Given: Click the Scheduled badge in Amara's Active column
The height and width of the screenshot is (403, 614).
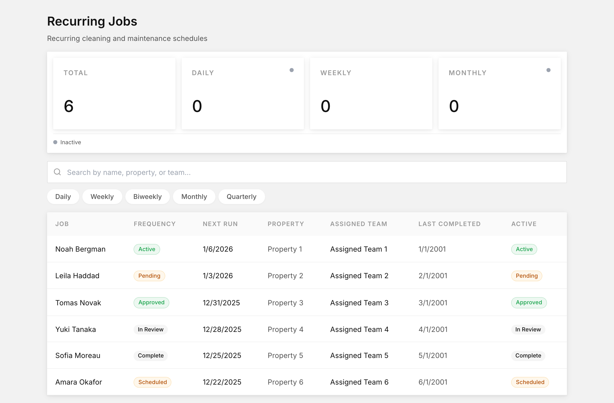Looking at the screenshot, I should point(530,382).
